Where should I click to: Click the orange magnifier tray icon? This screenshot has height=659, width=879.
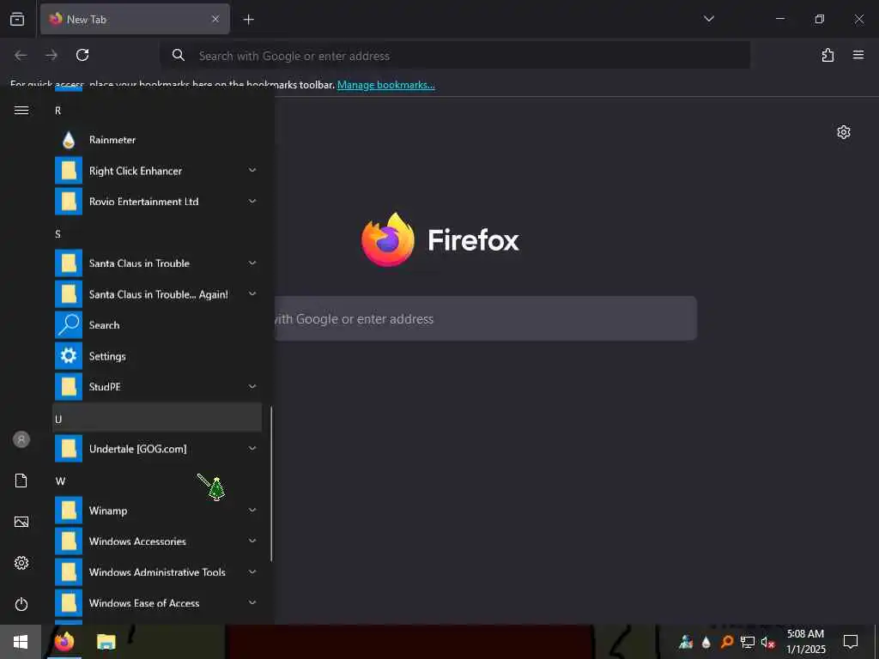click(727, 642)
